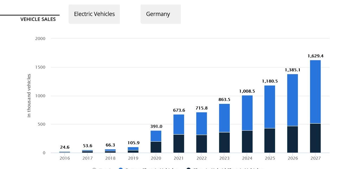The height and width of the screenshot is (169, 339).
Task: Click the 391.0 data label
Action: click(156, 126)
